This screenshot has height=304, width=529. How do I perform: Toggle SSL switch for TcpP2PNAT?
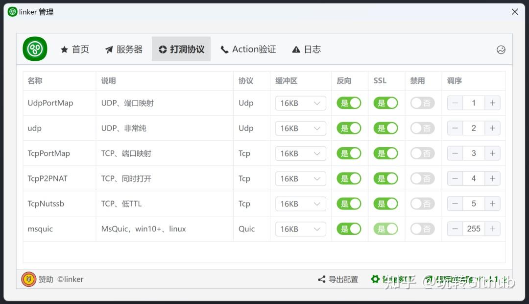pyautogui.click(x=385, y=178)
